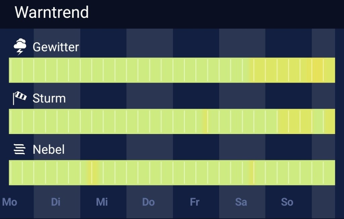Click the Gewitter thunderstorm icon
Viewport: 344px width, 219px height.
click(19, 45)
